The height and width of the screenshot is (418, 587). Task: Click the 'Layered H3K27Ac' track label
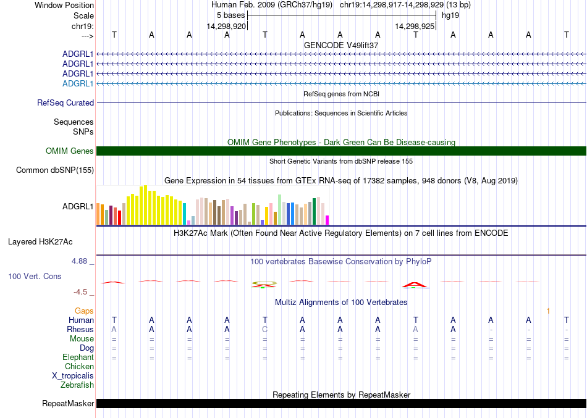point(40,241)
